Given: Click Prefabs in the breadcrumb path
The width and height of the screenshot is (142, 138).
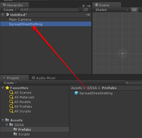Looking at the screenshot, I should [109, 88].
